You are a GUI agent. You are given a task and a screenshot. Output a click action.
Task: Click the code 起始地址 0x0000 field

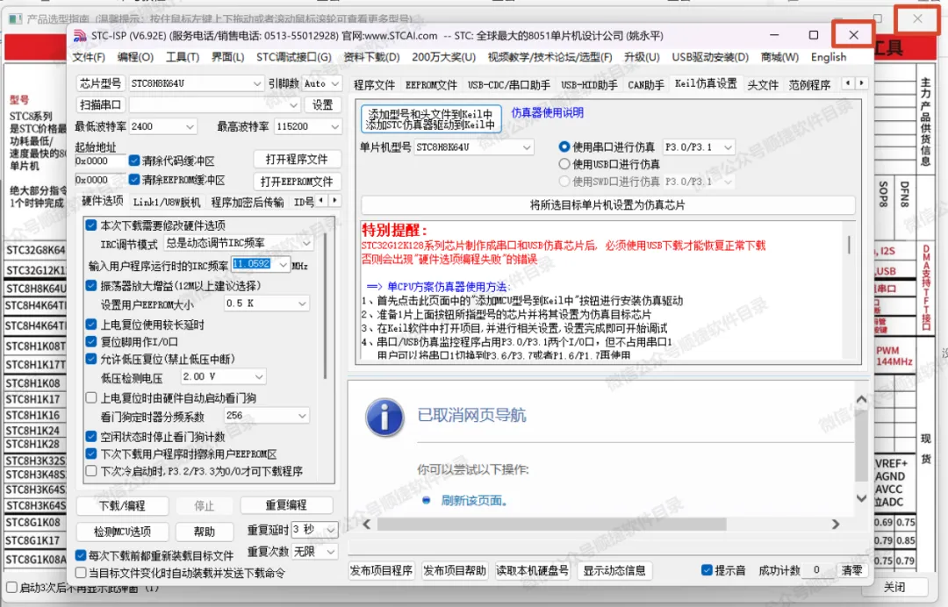[x=100, y=161]
